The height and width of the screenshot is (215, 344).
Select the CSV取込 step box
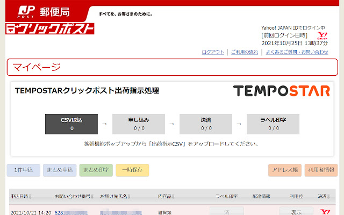coord(71,124)
